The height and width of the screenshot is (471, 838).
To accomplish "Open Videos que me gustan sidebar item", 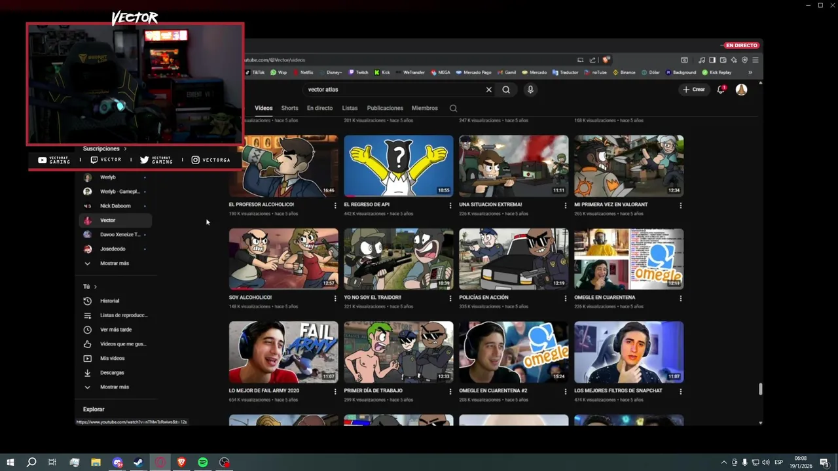I will point(115,344).
